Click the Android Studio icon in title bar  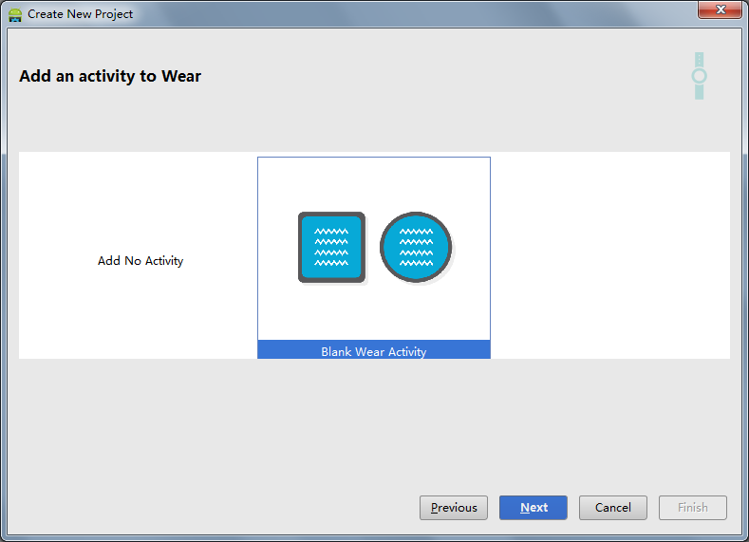[15, 15]
